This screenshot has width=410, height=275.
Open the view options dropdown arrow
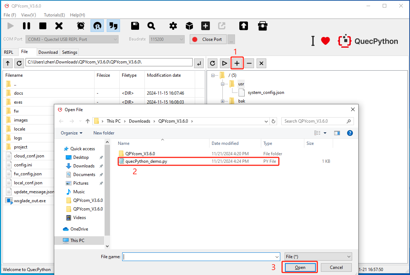click(325, 133)
